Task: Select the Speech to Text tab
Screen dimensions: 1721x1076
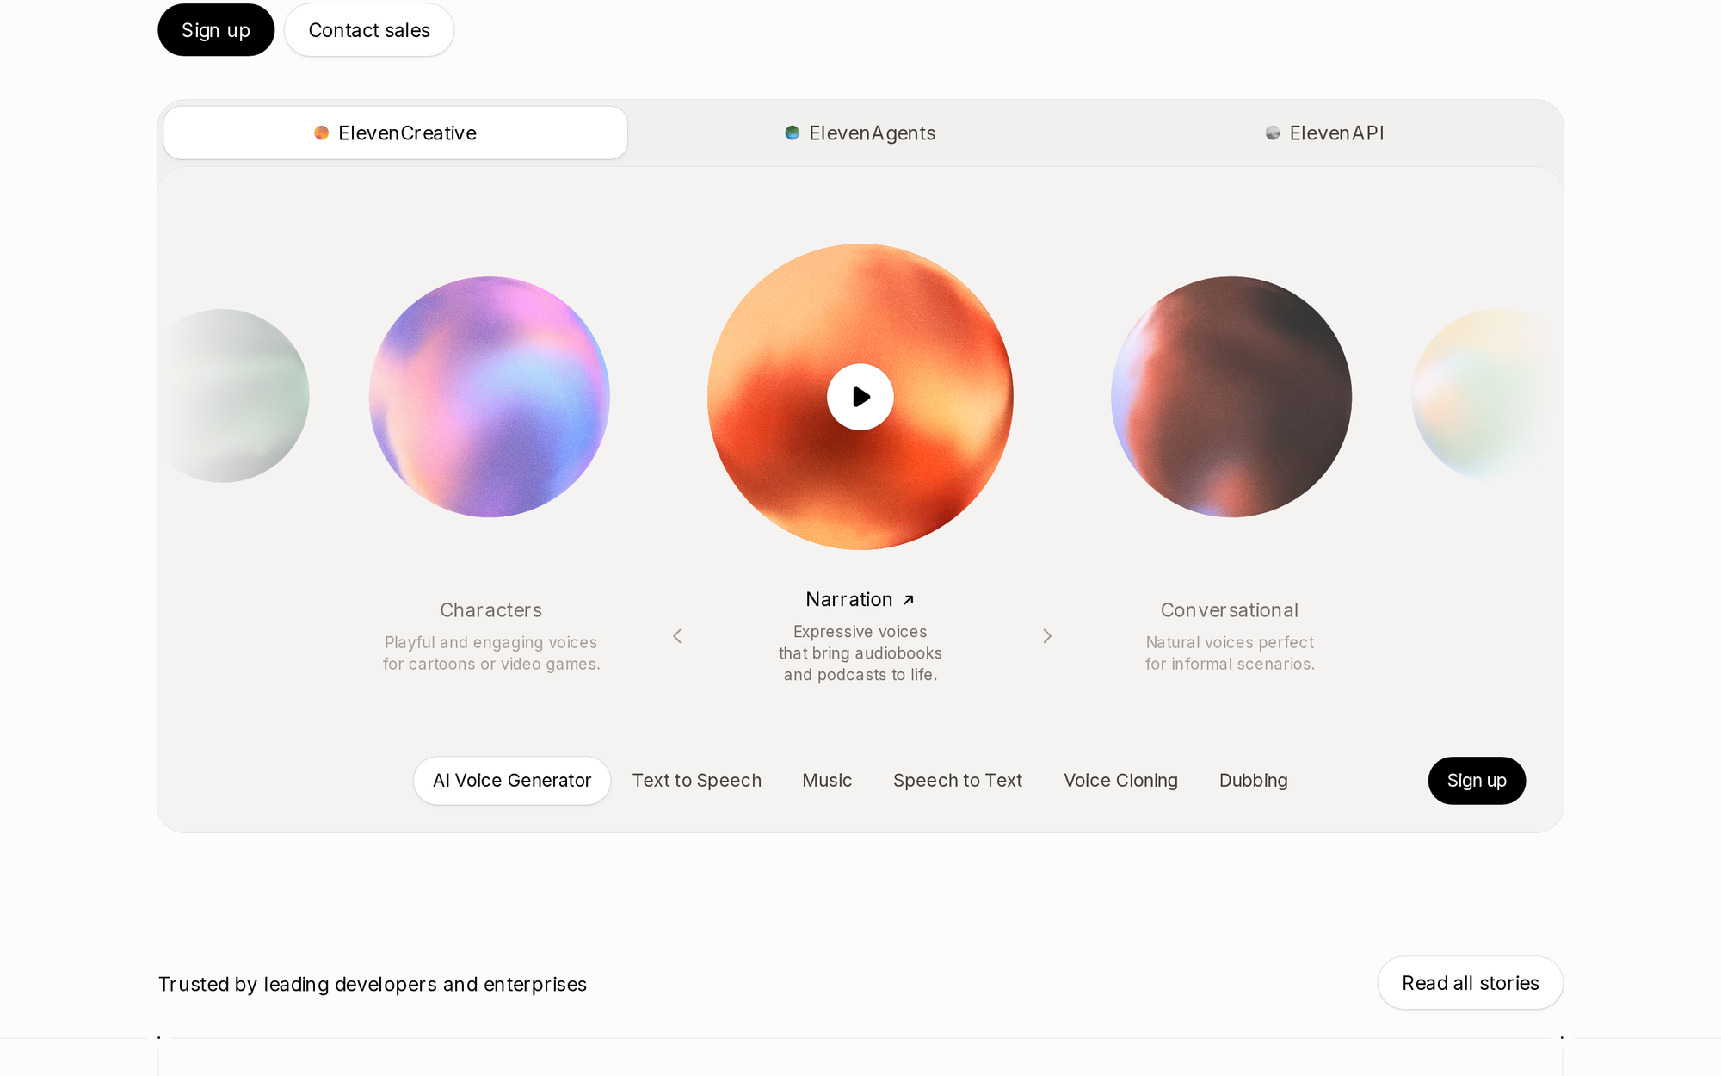Action: 958,781
